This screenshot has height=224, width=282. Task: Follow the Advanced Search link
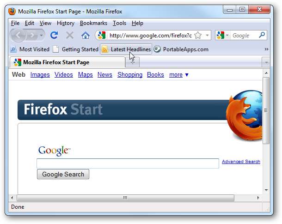241,162
